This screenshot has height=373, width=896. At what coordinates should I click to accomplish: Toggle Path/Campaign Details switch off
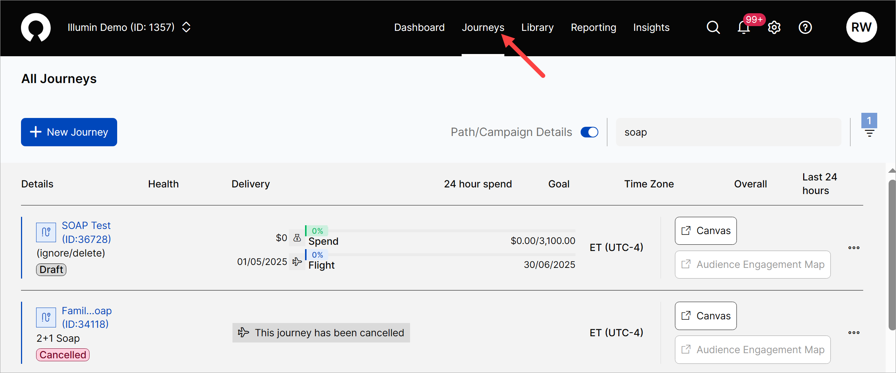point(589,132)
